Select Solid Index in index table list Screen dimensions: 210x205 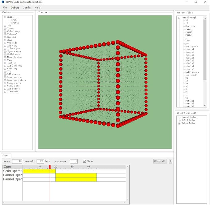click(x=188, y=120)
